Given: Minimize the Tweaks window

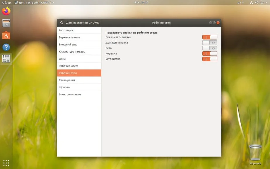Looking at the screenshot, I should click(211, 23).
